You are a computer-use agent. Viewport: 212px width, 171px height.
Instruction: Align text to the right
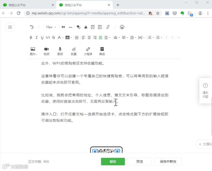(x=95, y=38)
